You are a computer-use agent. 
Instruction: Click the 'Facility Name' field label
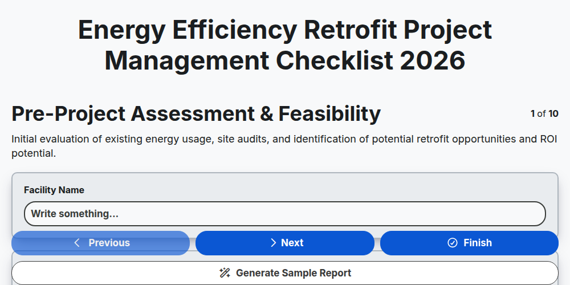pyautogui.click(x=54, y=190)
